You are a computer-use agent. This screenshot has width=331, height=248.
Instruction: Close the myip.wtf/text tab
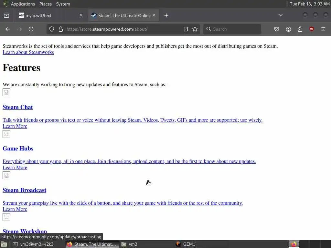point(81,15)
